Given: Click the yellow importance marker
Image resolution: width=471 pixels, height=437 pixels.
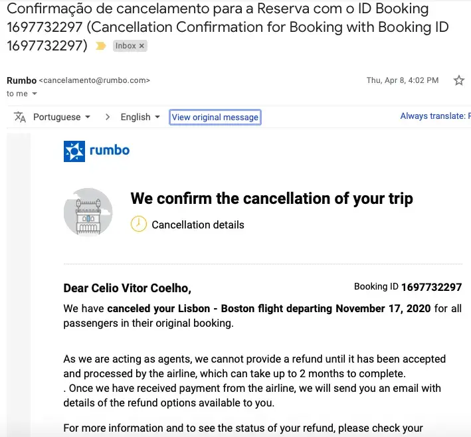Looking at the screenshot, I should coord(101,46).
